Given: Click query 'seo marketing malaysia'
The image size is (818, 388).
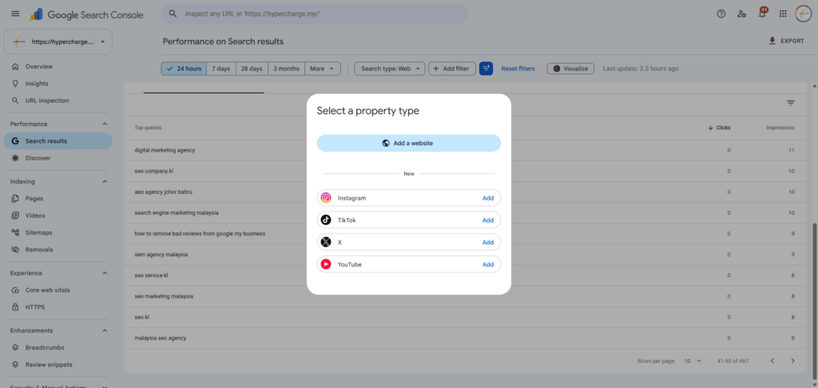Looking at the screenshot, I should (x=164, y=296).
